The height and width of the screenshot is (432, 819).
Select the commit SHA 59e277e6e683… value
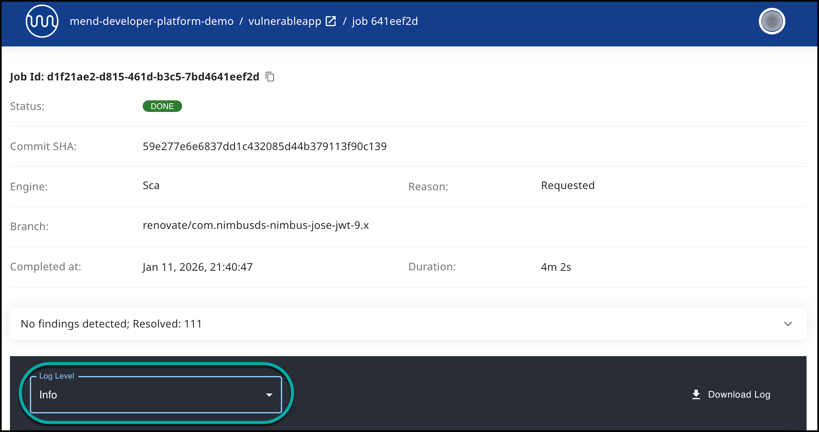coord(265,146)
